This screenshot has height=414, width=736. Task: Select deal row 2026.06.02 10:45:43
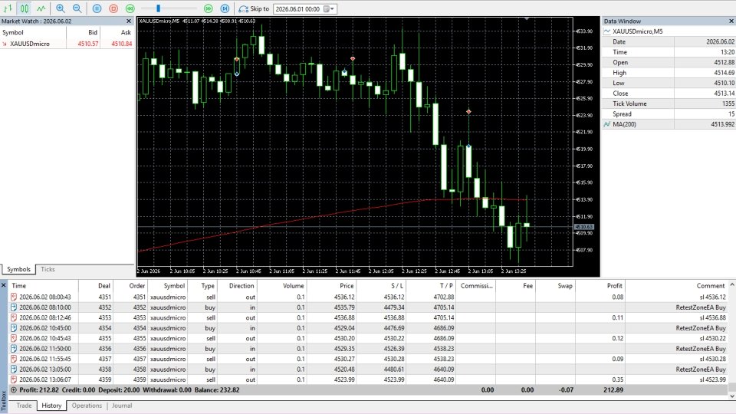(x=369, y=338)
